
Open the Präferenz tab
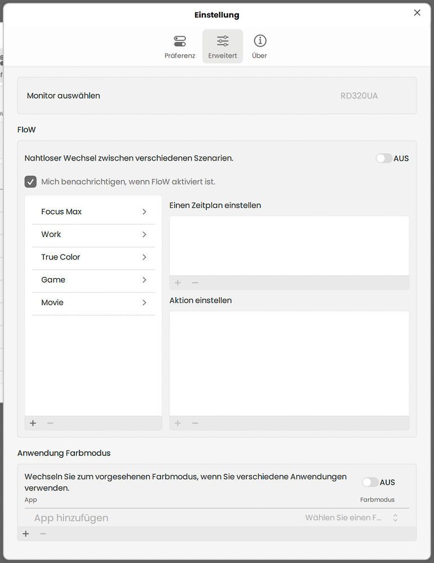pos(179,46)
